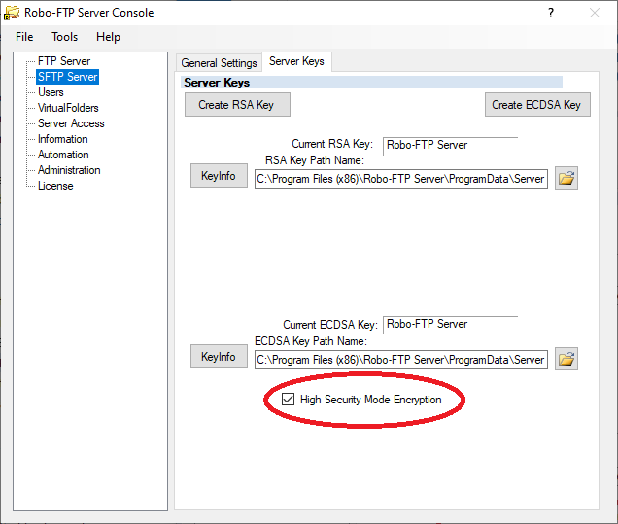Select Information tree item
The width and height of the screenshot is (618, 524).
click(62, 139)
